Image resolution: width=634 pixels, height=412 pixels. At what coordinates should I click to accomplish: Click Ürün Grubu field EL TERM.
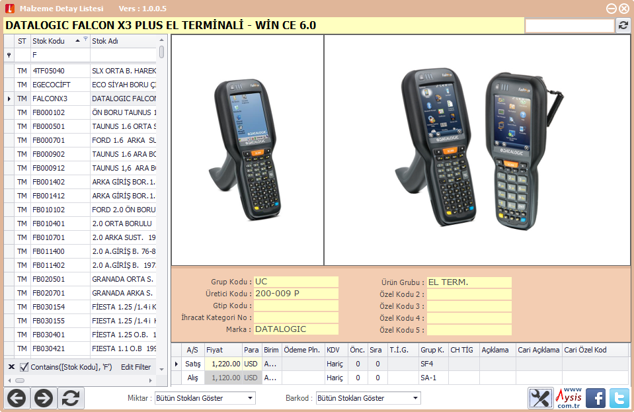click(x=469, y=282)
